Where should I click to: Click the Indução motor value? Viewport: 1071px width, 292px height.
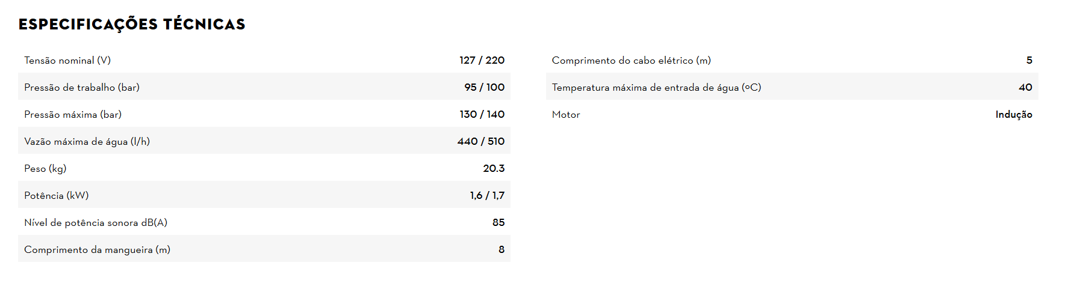tap(1013, 114)
